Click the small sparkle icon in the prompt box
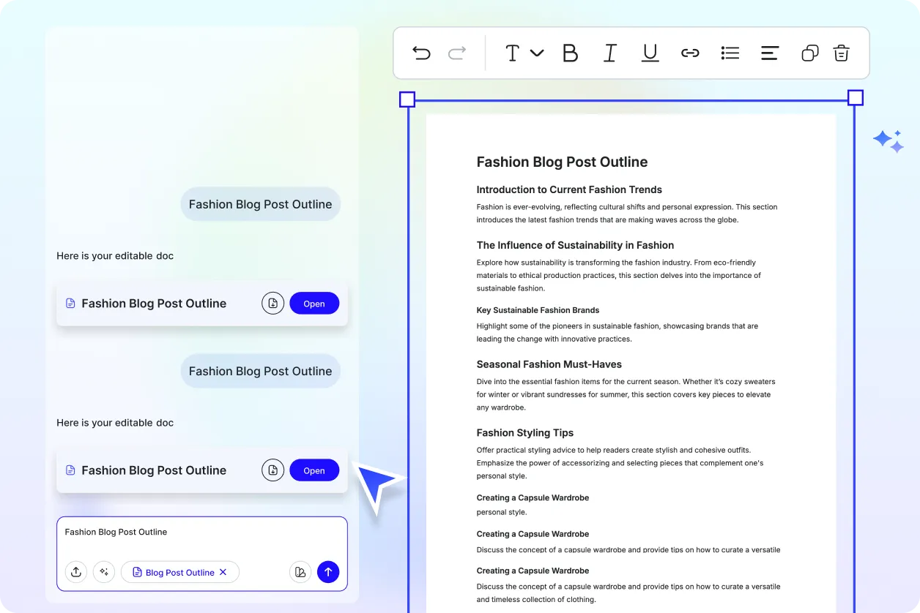The image size is (920, 613). point(104,572)
